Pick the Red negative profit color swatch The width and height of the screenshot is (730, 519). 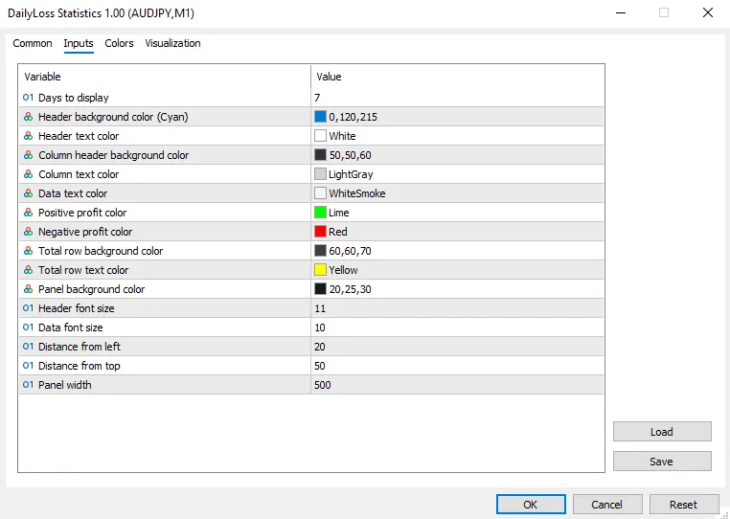pyautogui.click(x=320, y=232)
